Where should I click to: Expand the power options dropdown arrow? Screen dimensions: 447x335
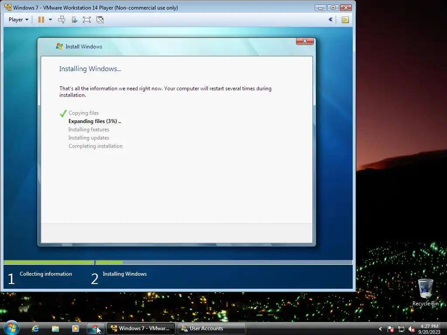coord(51,20)
